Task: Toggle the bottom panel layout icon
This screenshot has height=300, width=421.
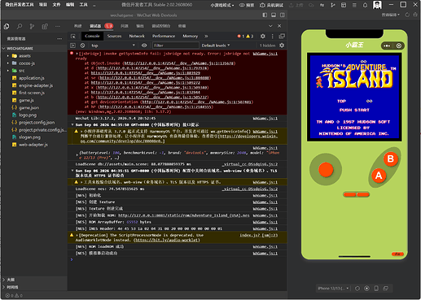Action: coord(274,15)
